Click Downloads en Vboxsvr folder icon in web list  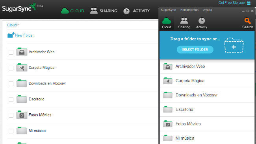click(x=22, y=83)
